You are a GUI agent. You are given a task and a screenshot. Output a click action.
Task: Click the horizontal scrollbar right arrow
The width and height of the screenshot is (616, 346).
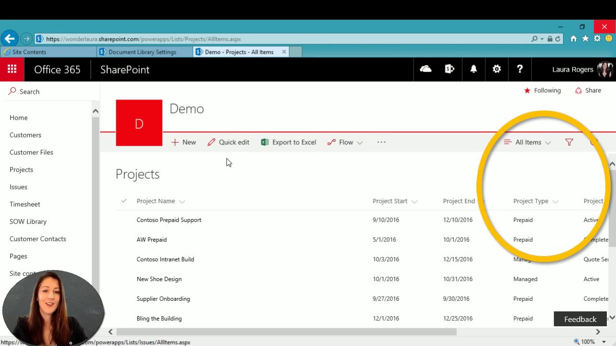[598, 332]
